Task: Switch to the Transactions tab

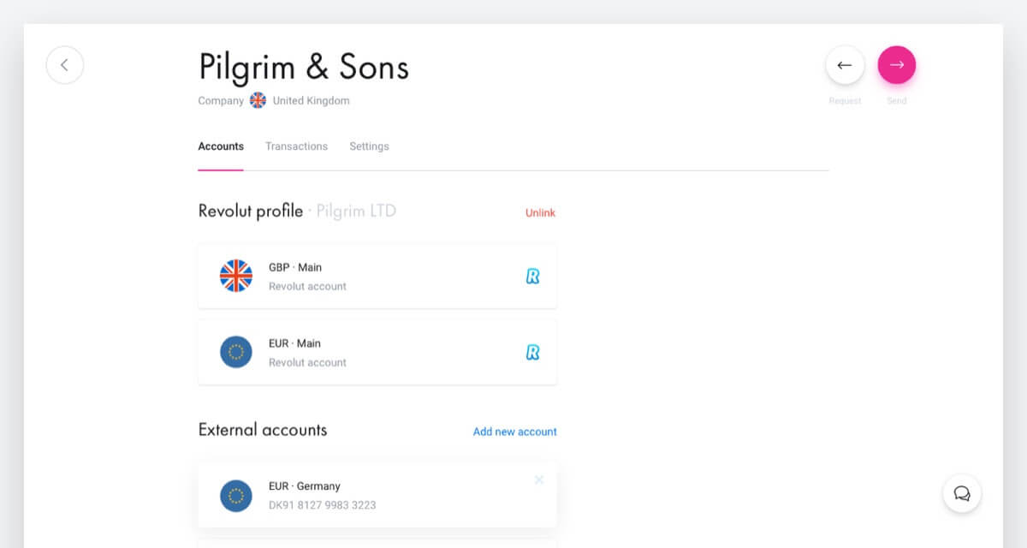Action: (296, 146)
